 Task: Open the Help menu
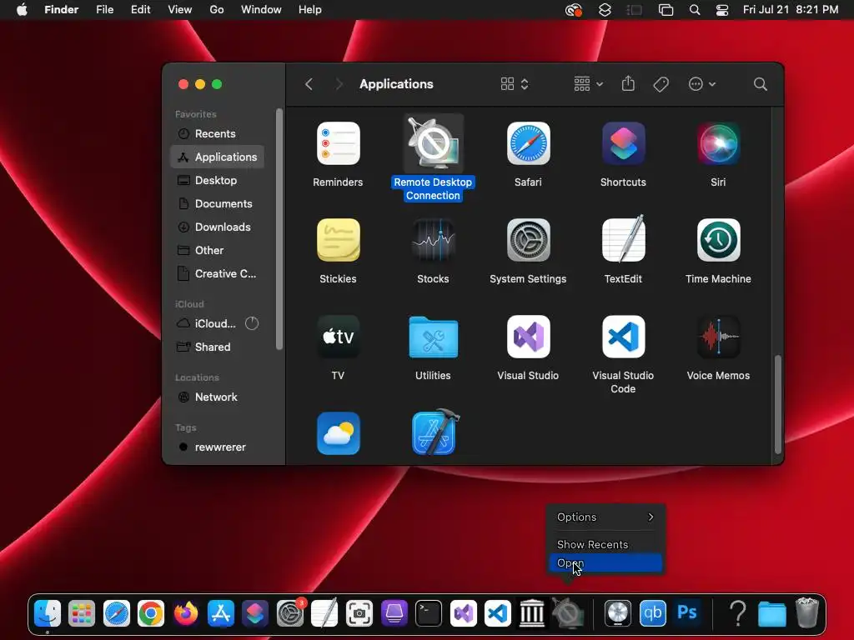[310, 10]
